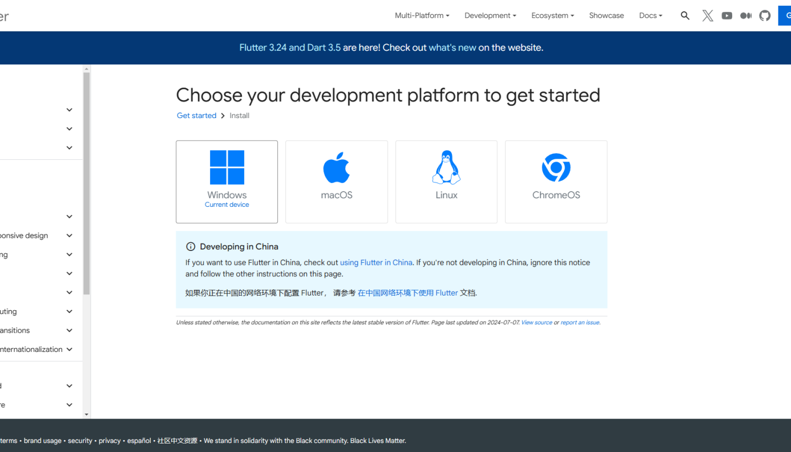
Task: Select the macOS platform card
Action: [337, 182]
